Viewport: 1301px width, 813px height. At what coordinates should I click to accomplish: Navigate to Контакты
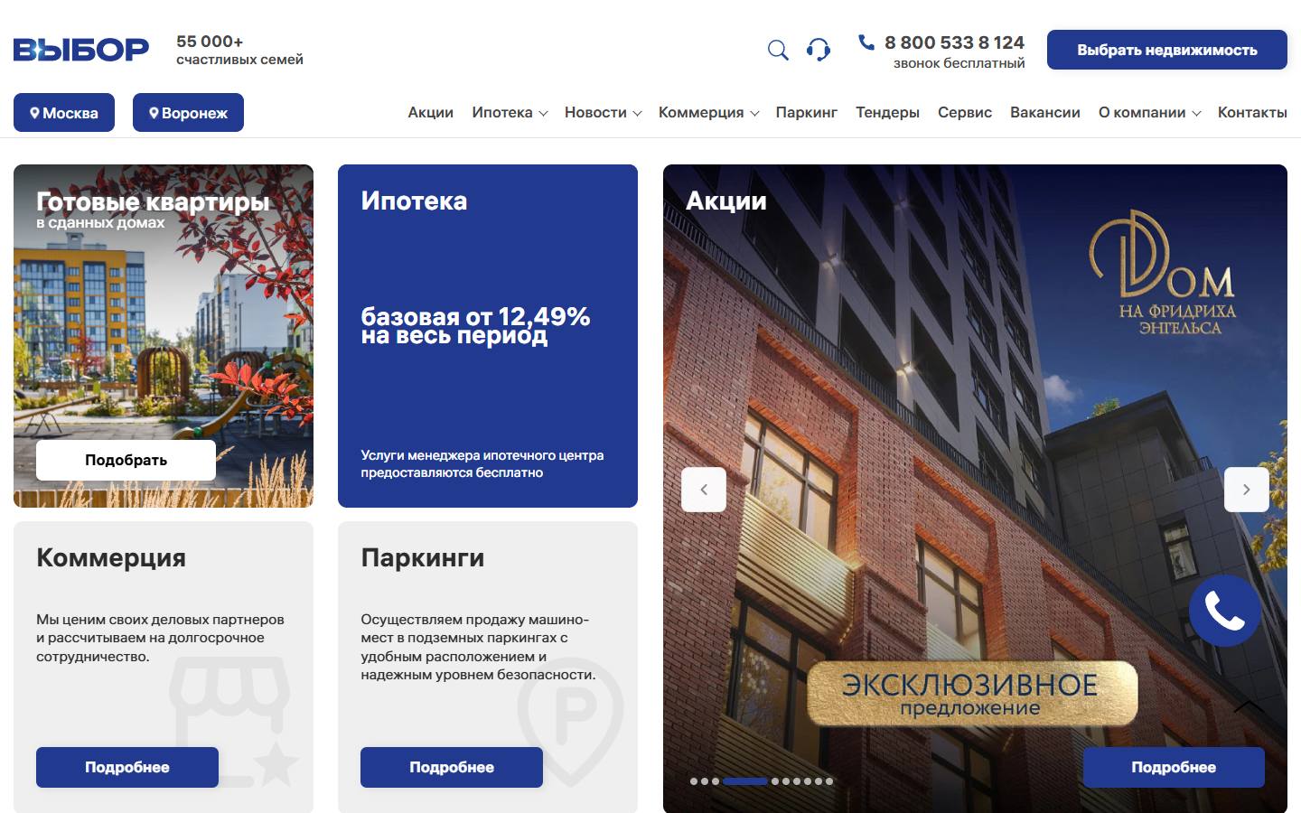click(1252, 113)
